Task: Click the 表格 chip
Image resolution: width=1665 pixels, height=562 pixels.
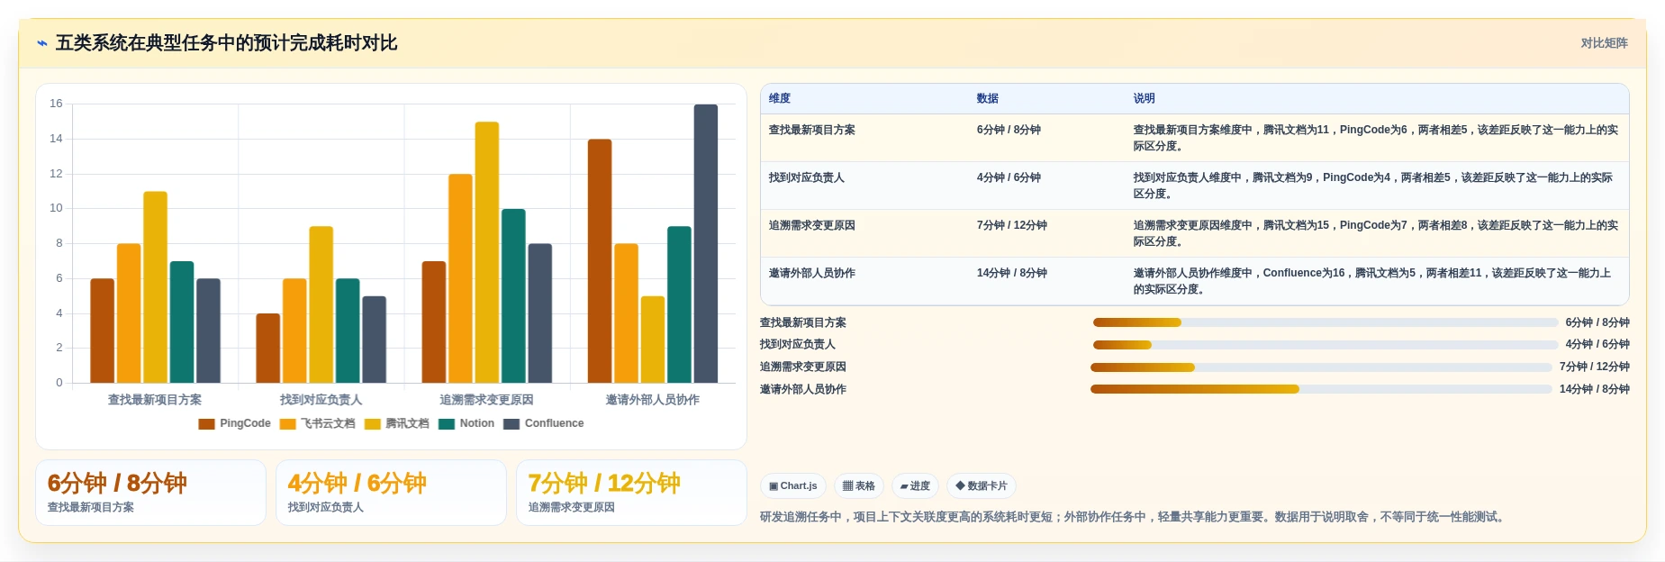Action: click(859, 486)
